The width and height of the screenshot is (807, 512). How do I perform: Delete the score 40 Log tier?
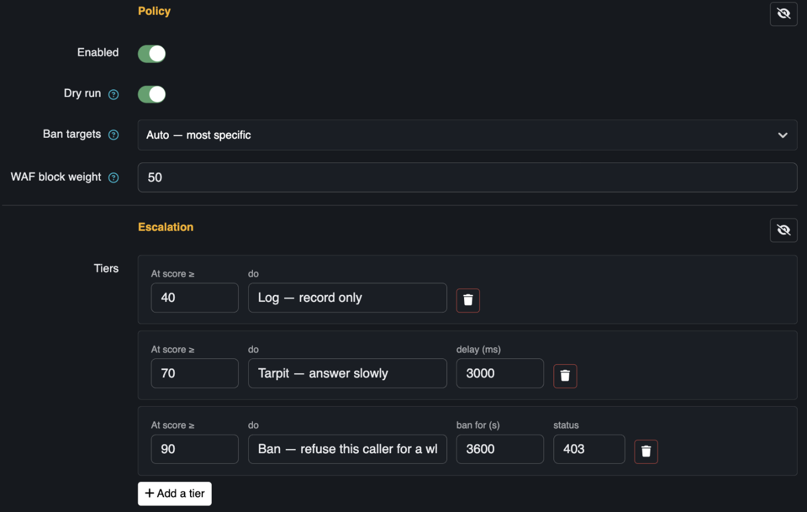468,300
